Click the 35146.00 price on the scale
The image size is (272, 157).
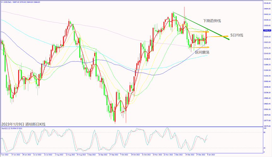[267, 3]
